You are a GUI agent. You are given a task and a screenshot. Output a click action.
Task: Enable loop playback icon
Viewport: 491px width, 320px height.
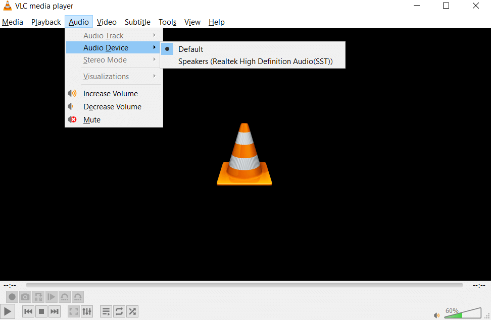(x=119, y=311)
